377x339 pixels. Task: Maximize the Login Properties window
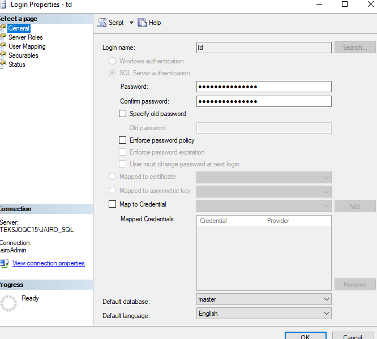point(345,4)
